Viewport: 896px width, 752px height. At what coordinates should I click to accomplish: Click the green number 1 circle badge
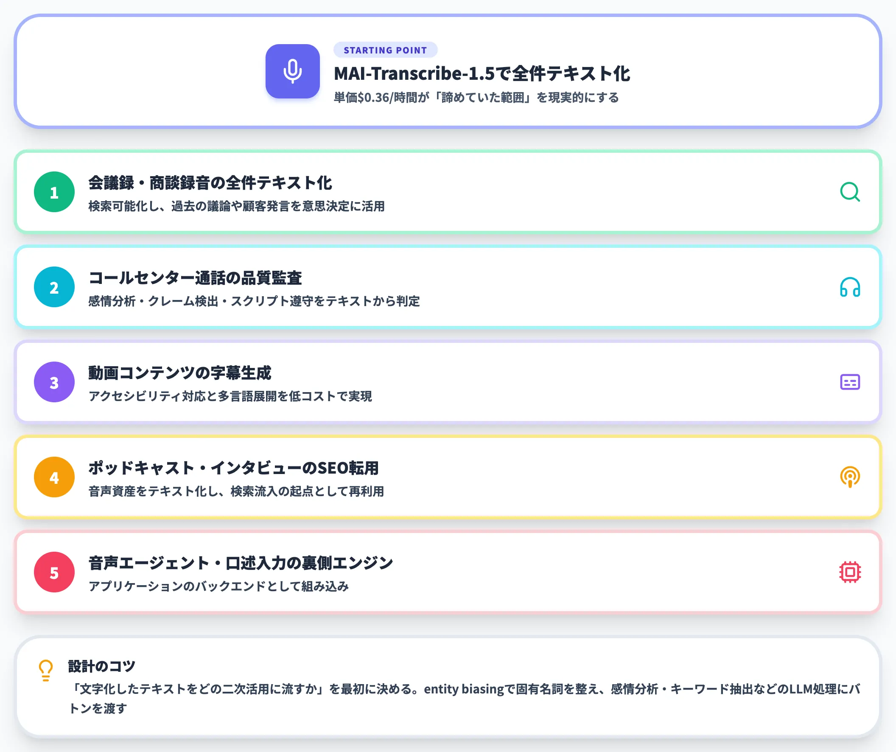54,192
